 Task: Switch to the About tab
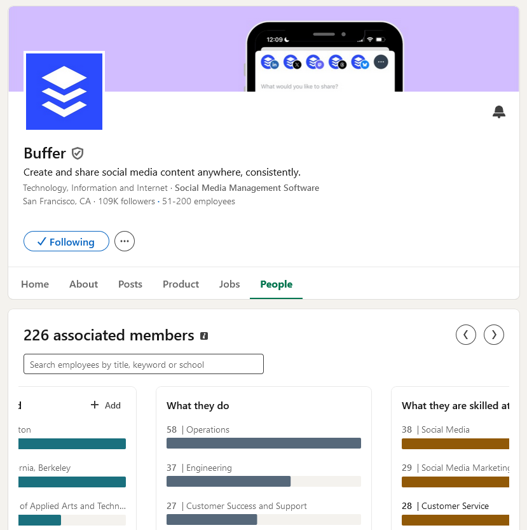pyautogui.click(x=83, y=284)
